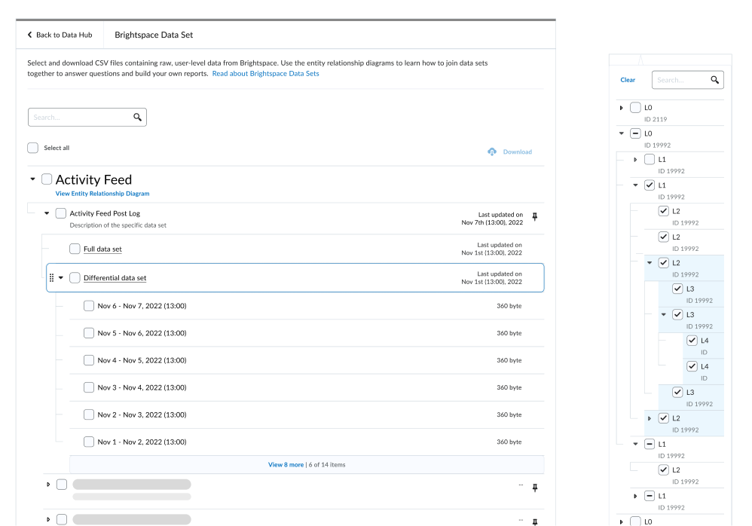This screenshot has width=752, height=526.
Task: Toggle the Select all checkbox
Action: [32, 148]
